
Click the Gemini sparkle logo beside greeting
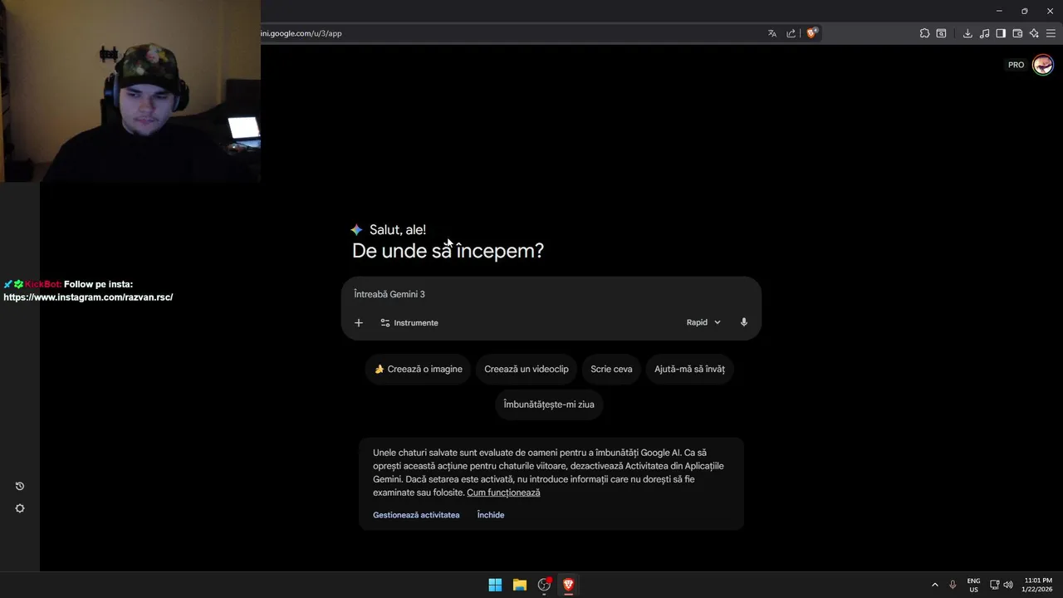pyautogui.click(x=356, y=230)
